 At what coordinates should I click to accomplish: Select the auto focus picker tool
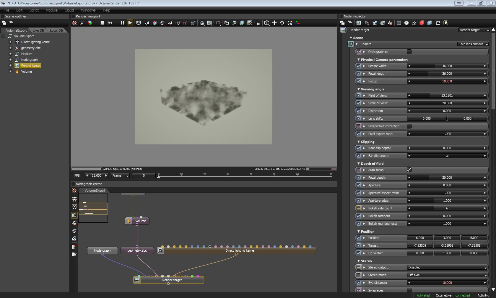[147, 23]
